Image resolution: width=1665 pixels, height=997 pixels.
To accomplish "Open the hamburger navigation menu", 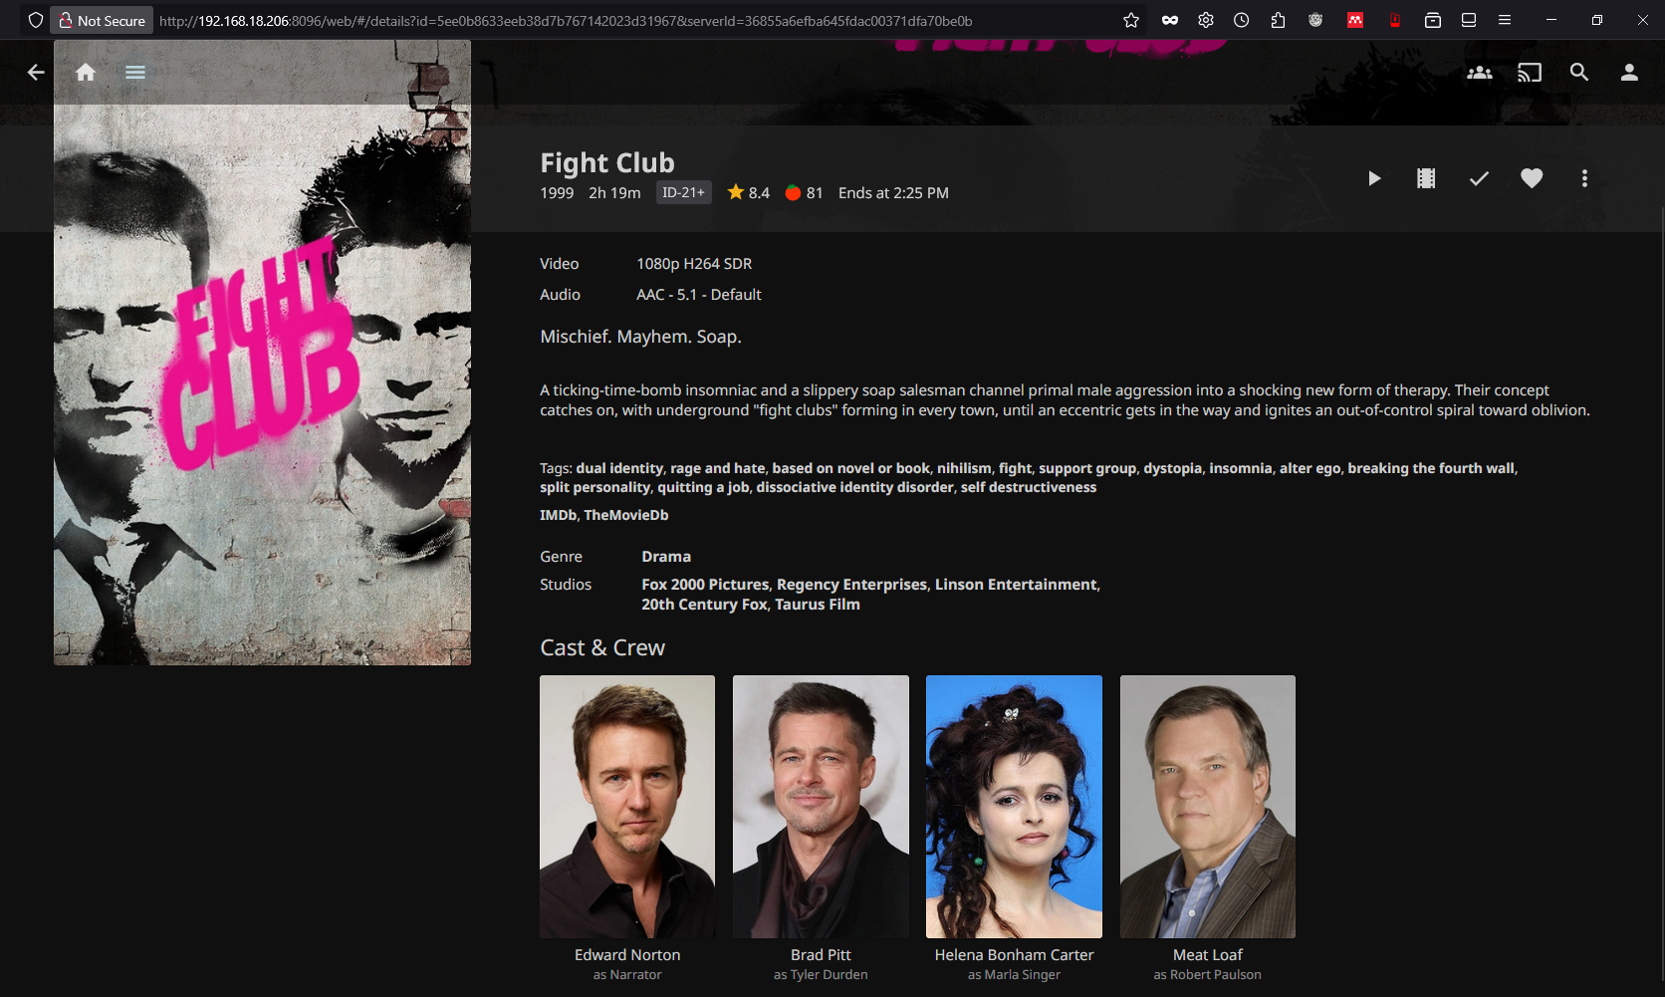I will click(x=135, y=72).
